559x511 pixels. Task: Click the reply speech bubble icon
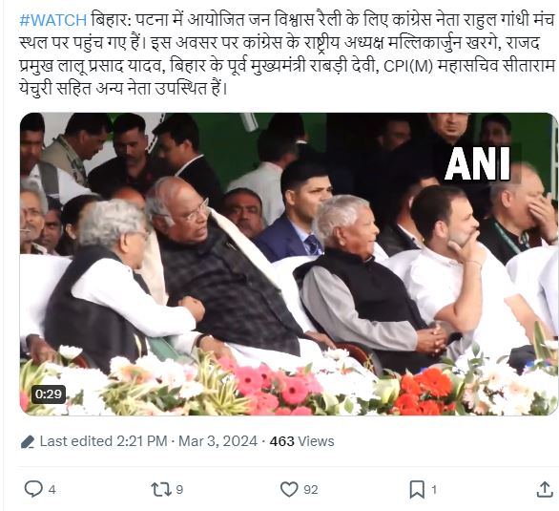click(33, 489)
